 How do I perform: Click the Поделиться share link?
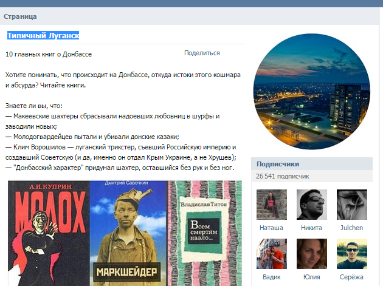tap(202, 53)
